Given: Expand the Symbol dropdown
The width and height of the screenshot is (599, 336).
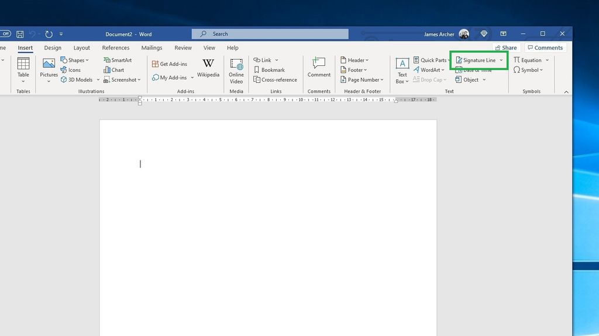Looking at the screenshot, I should click(x=542, y=69).
